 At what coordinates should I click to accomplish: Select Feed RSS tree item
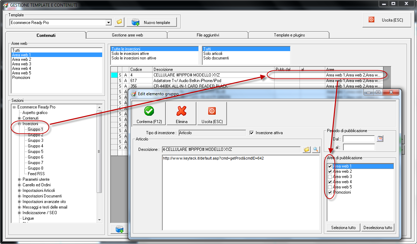[x=36, y=174]
